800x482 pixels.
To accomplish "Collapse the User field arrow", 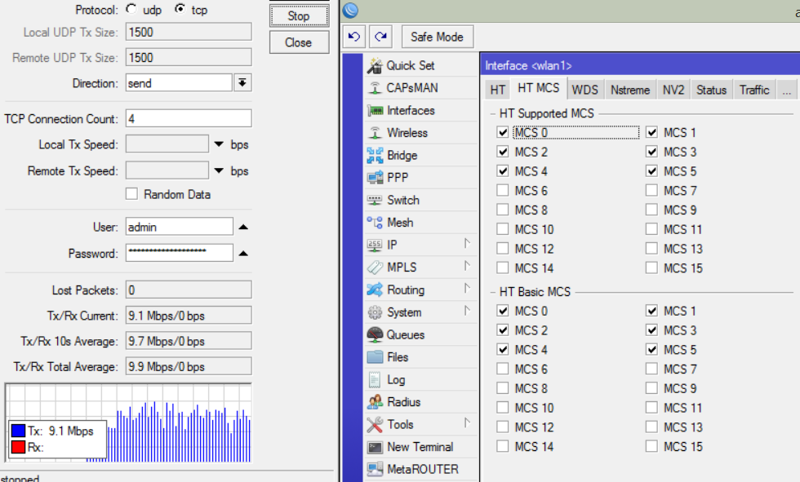I will click(x=243, y=227).
